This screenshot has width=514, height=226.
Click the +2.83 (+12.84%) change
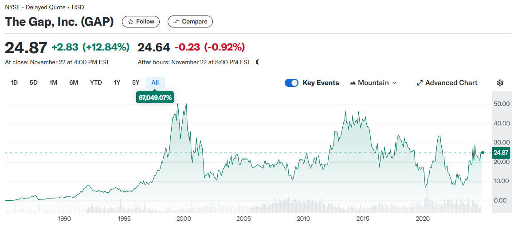[x=91, y=47]
